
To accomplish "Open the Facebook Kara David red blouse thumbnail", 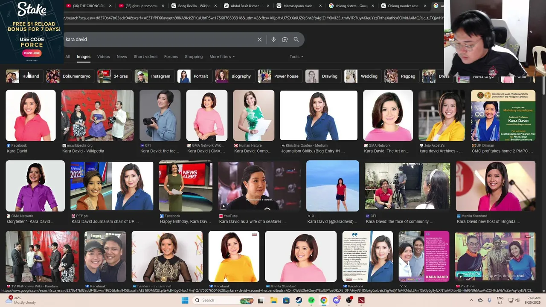I will tap(31, 116).
